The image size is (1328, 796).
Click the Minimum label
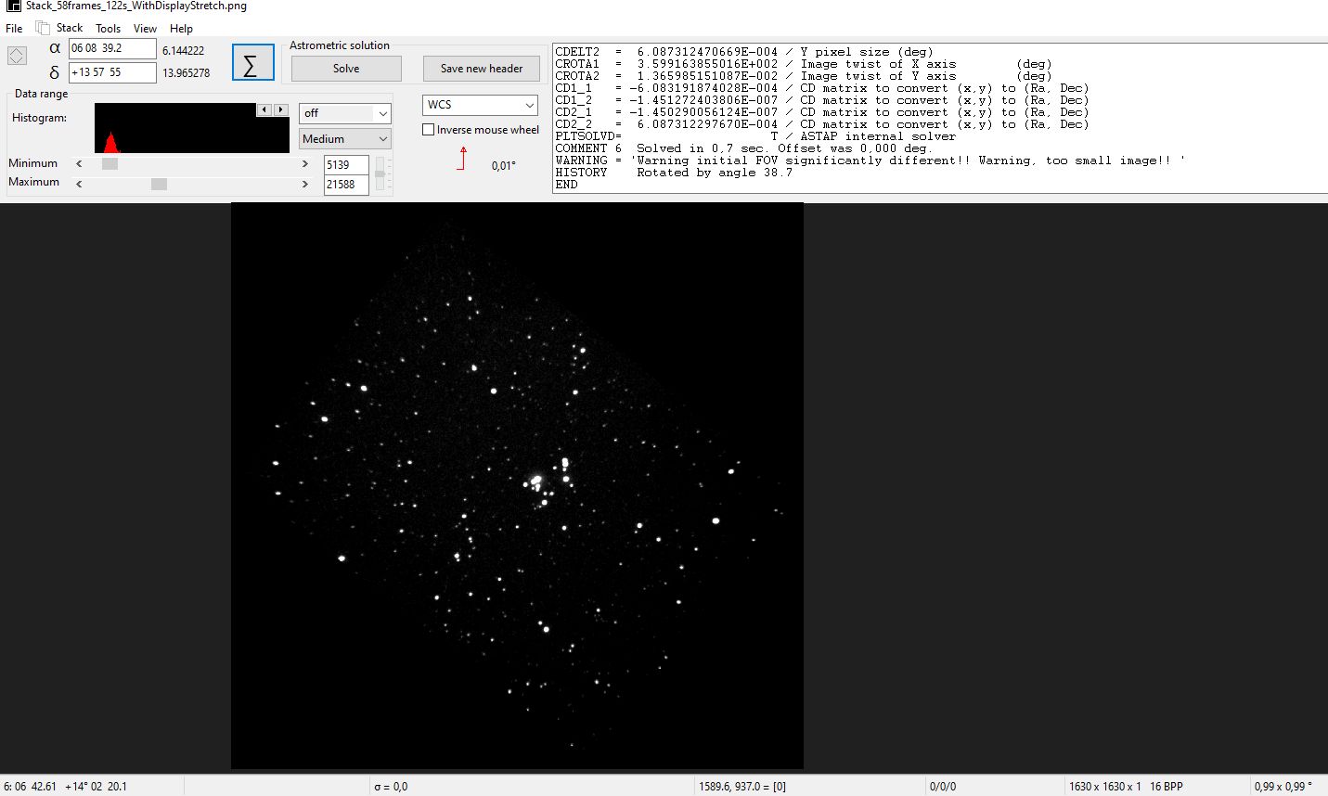coord(32,163)
